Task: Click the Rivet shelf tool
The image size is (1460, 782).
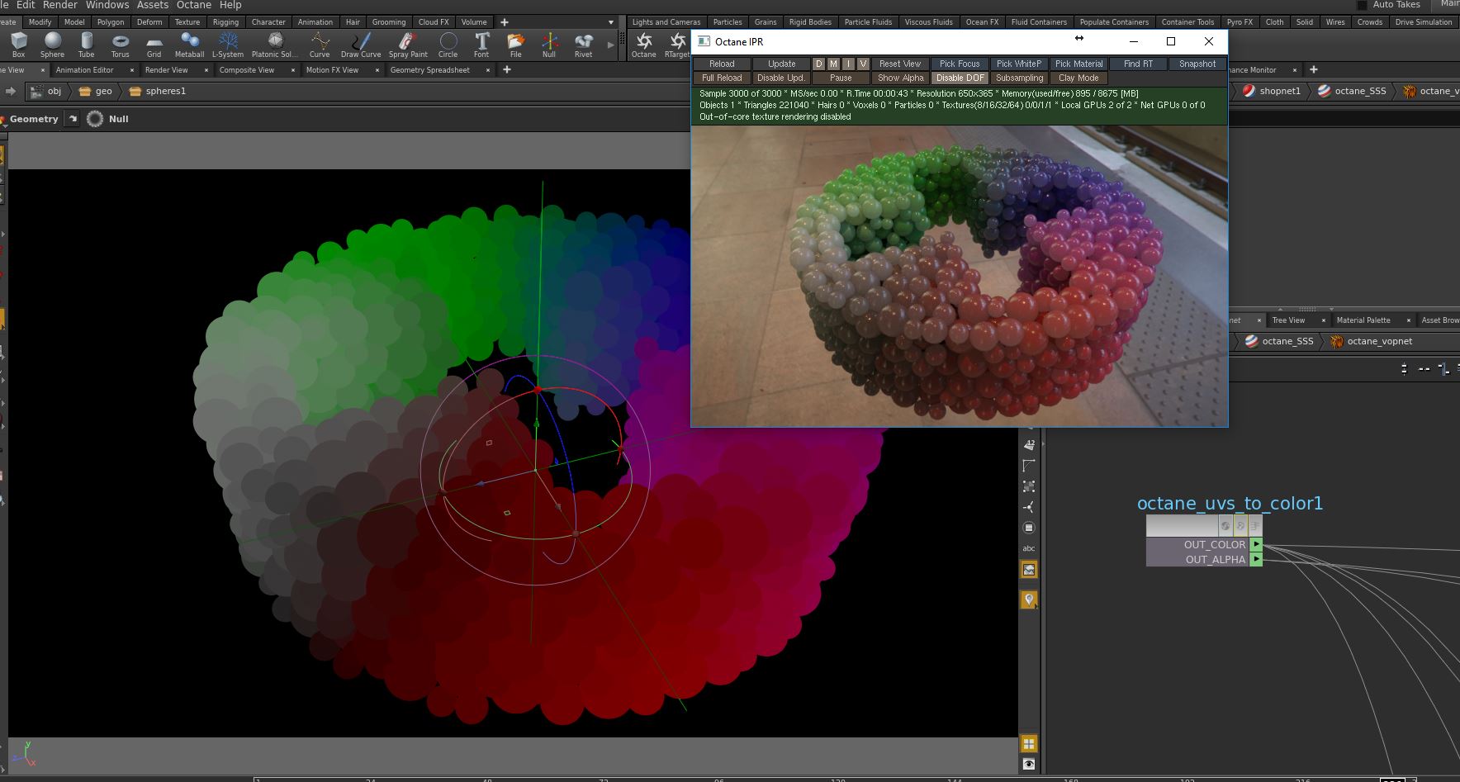Action: pyautogui.click(x=583, y=44)
